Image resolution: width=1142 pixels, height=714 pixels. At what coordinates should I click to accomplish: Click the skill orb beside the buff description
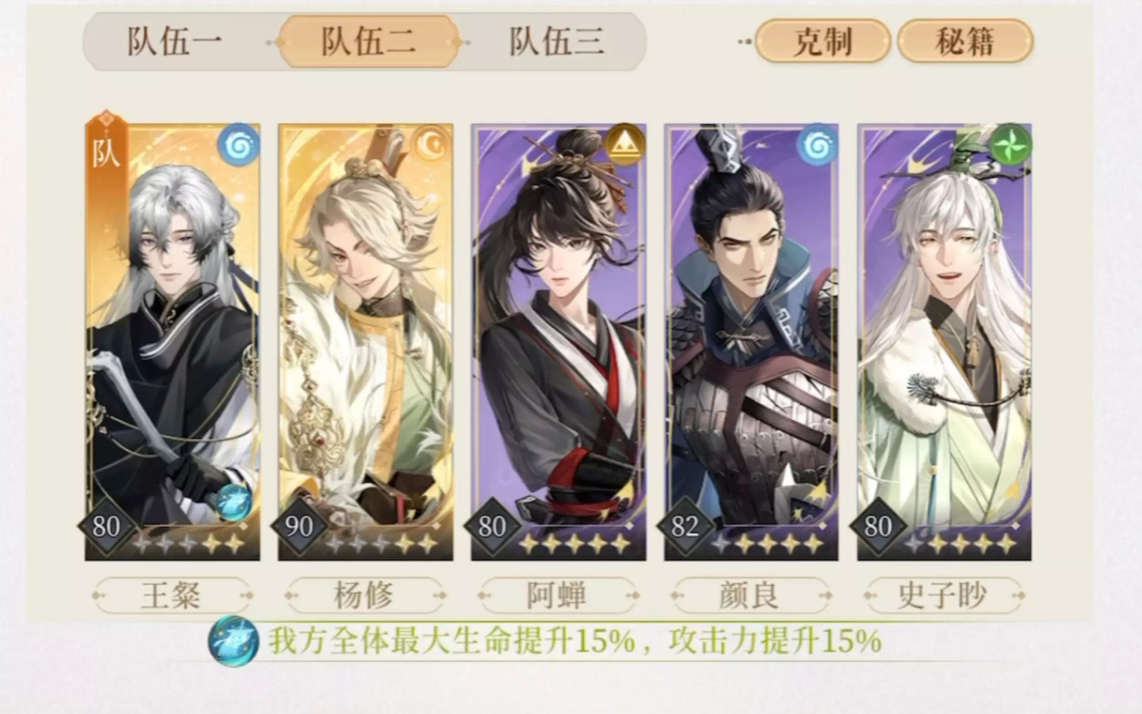click(x=233, y=641)
